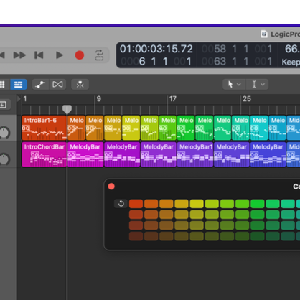The height and width of the screenshot is (300, 300).
Task: Select the cyan Melo region
Action: pos(259,128)
